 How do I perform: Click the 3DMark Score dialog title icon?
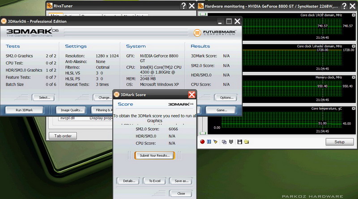pos(117,95)
